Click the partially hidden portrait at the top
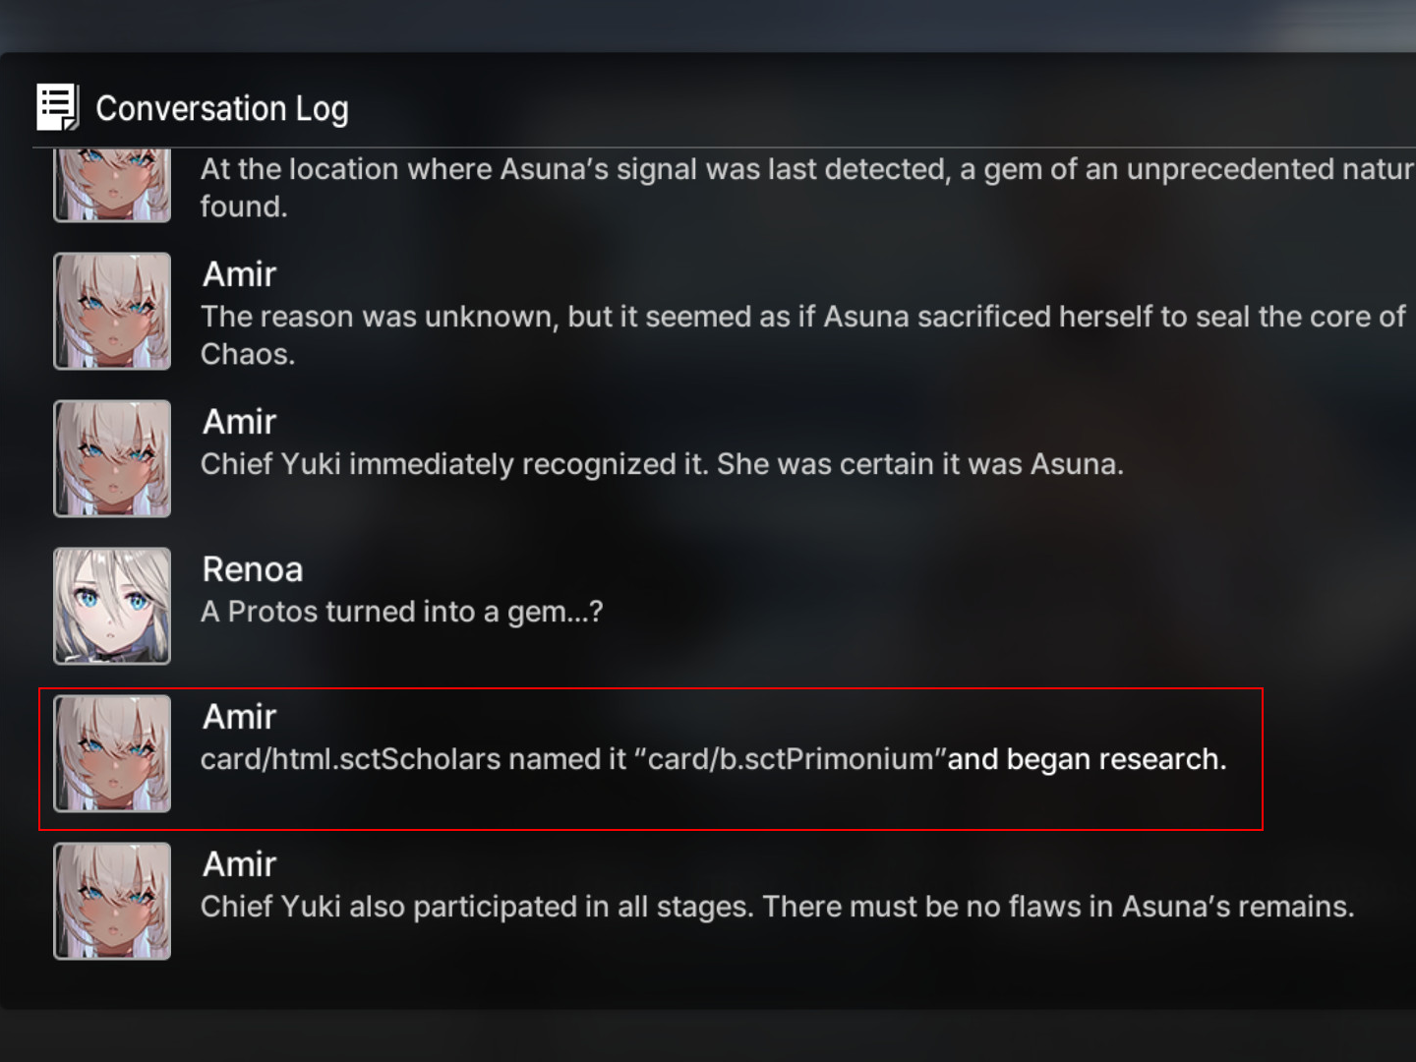The width and height of the screenshot is (1416, 1062). pos(112,186)
